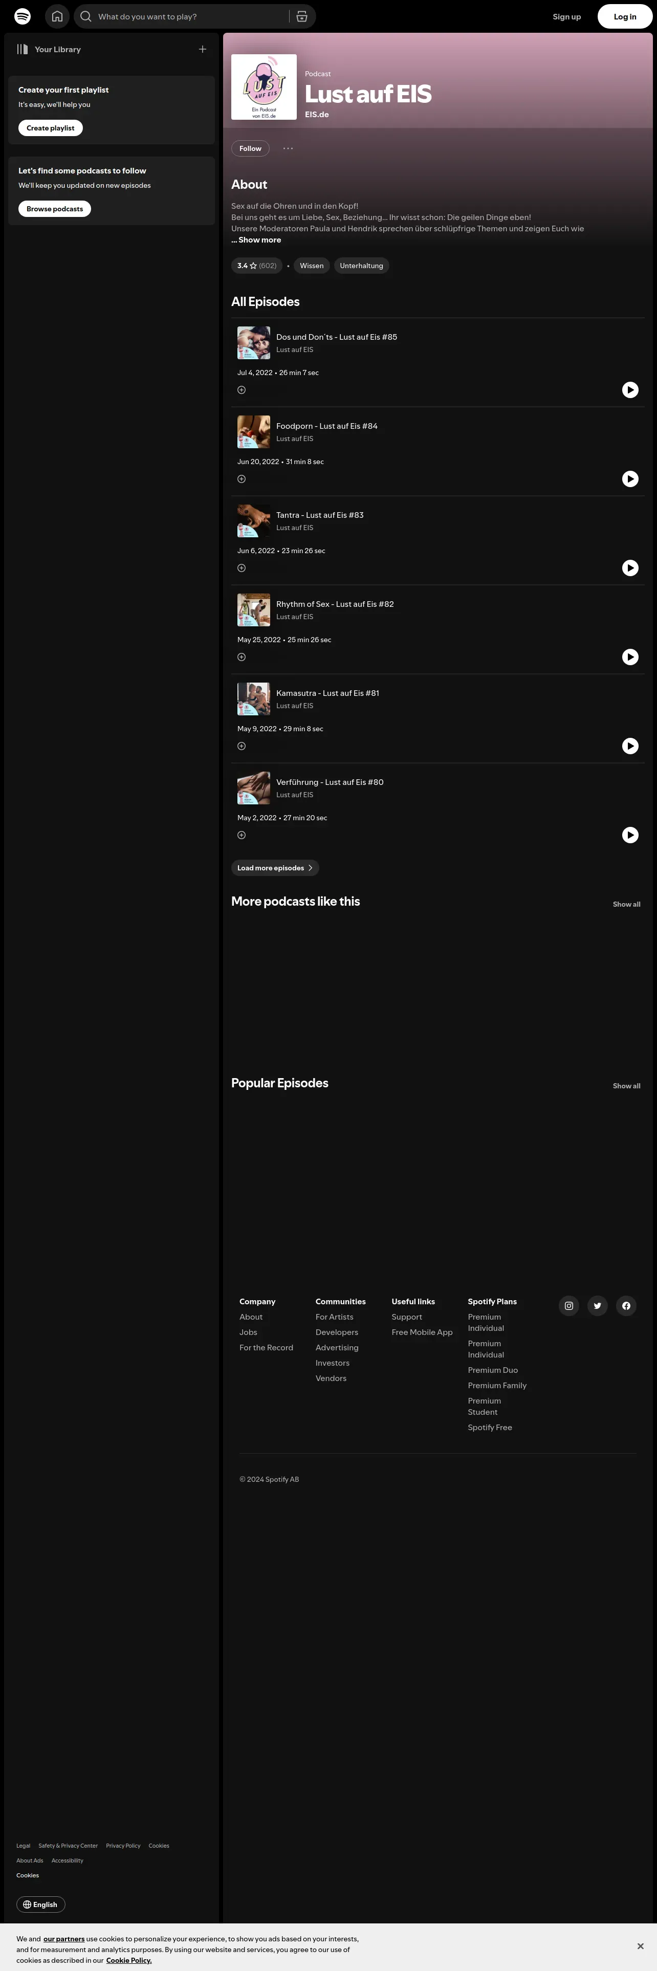This screenshot has height=1971, width=657.
Task: Open Kamasutra #81 episode thumbnail
Action: coord(254,699)
